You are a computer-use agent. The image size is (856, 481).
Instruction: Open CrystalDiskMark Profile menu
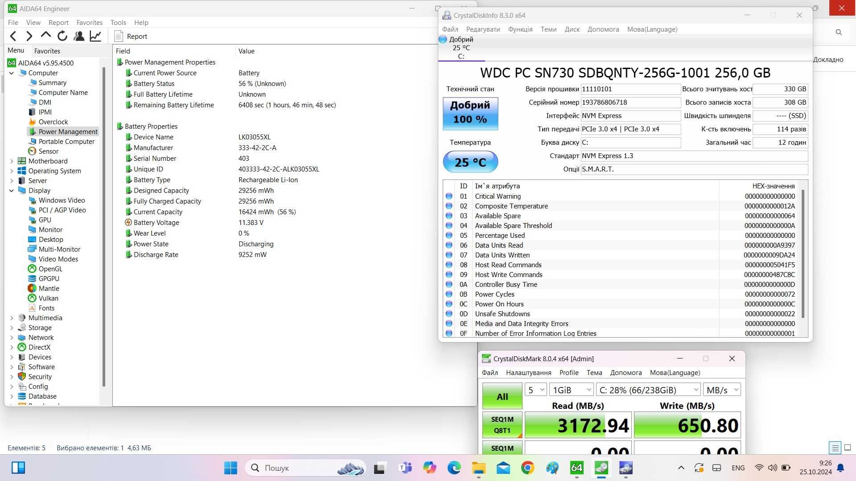tap(569, 373)
